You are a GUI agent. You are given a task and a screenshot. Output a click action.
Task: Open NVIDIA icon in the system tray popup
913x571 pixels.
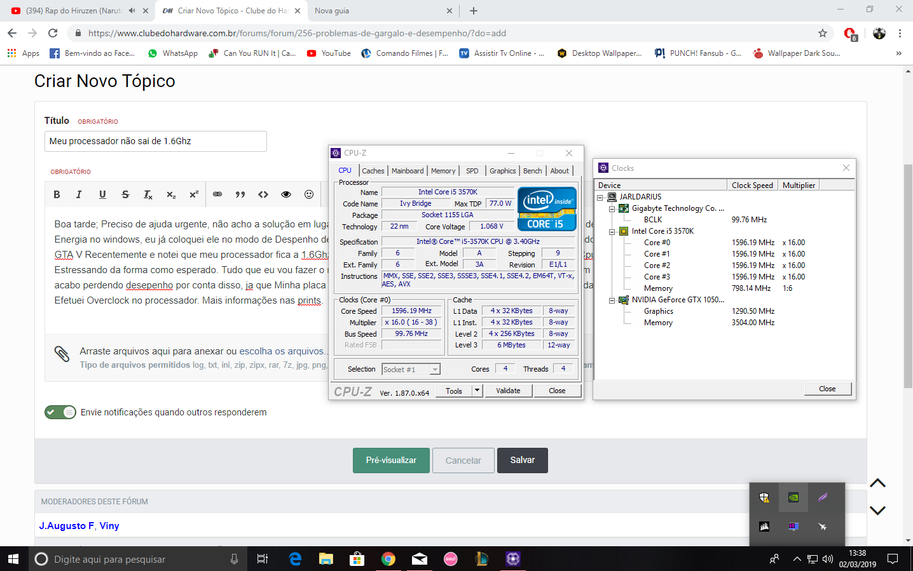point(793,497)
